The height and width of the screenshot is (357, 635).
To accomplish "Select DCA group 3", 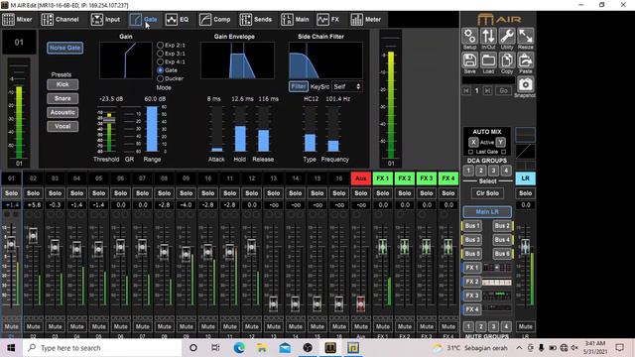I will tap(494, 171).
